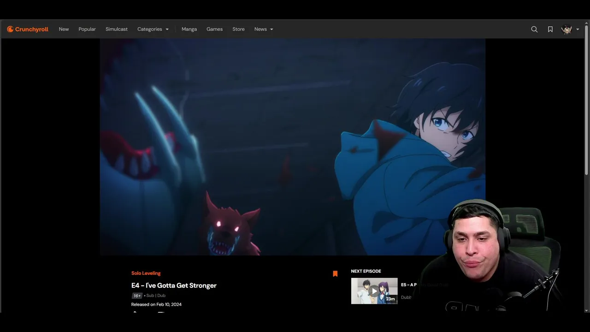
Task: Click the 16+ rating badge
Action: (137, 296)
